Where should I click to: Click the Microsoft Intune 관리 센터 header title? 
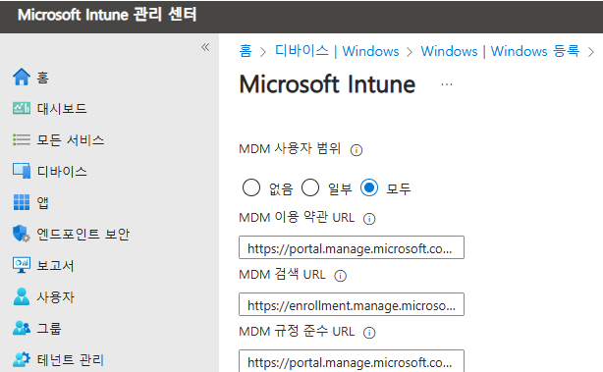tap(107, 15)
